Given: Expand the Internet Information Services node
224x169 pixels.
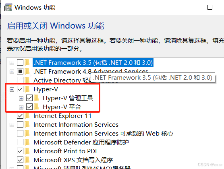Looking at the screenshot, I should 12,125.
